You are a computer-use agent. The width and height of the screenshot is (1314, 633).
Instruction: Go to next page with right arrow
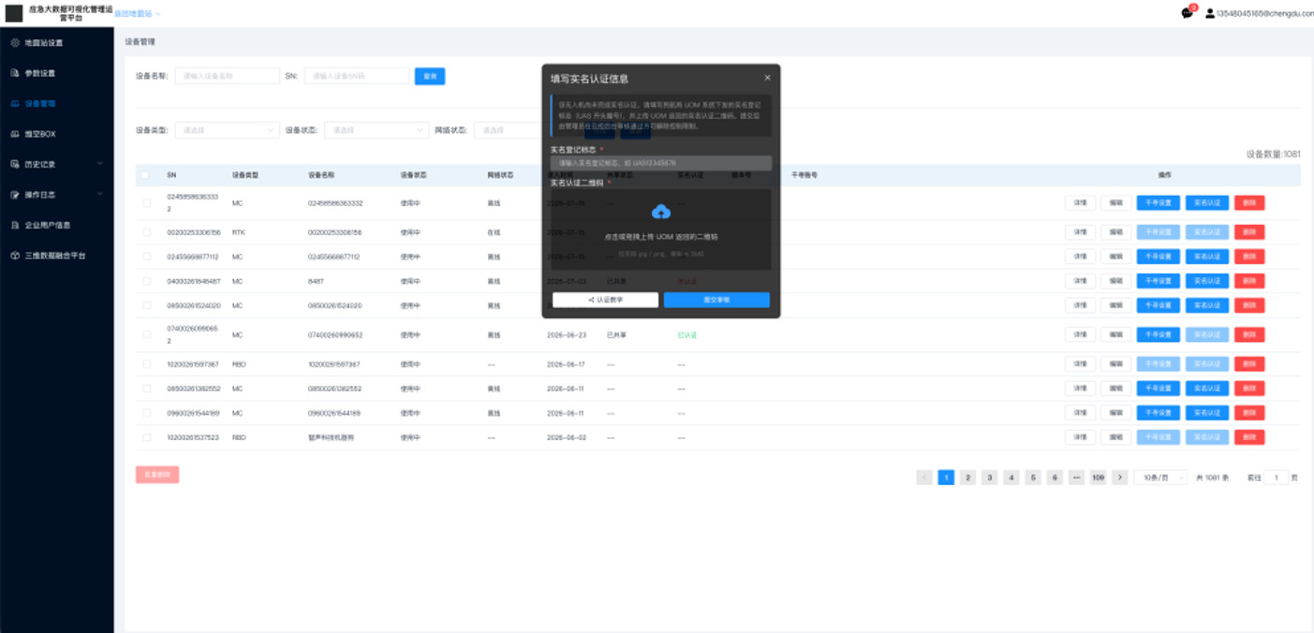click(1119, 478)
